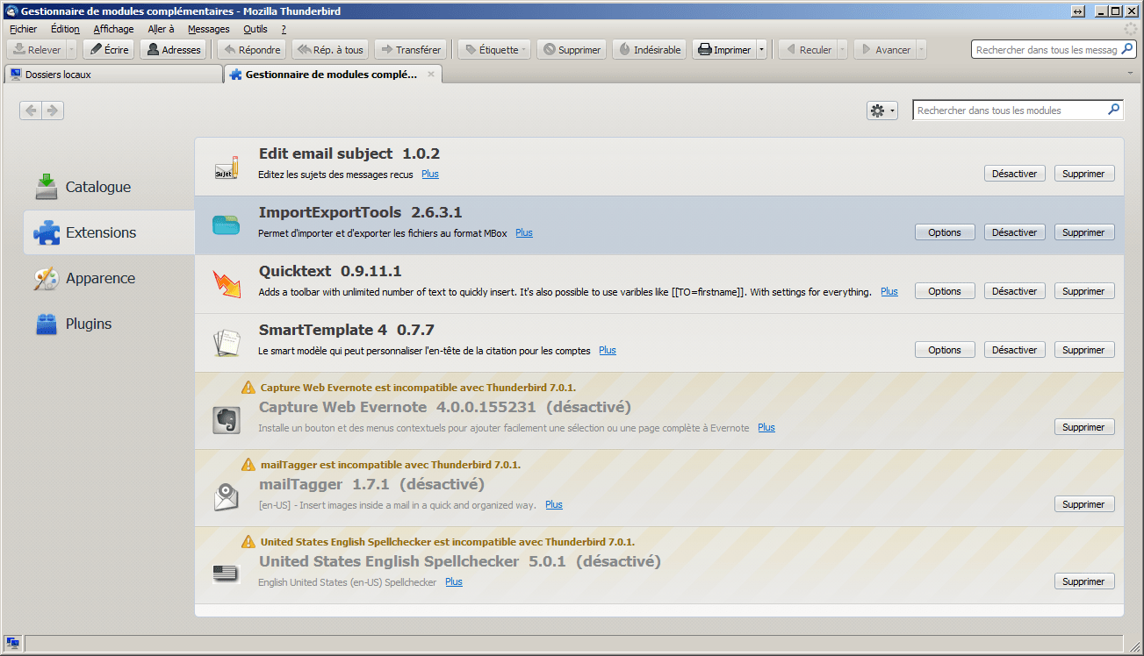The width and height of the screenshot is (1144, 656).
Task: Open Quicktext Options
Action: pos(945,291)
